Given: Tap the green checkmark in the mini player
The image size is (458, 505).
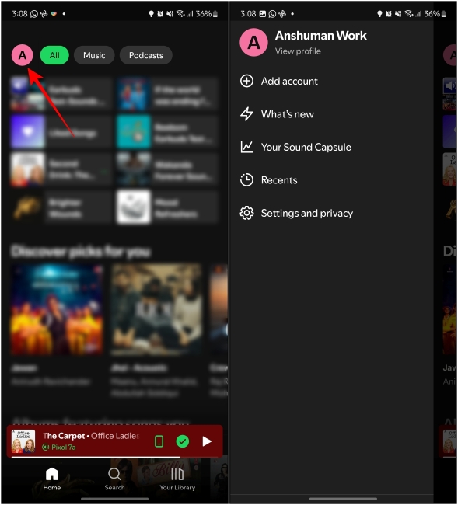Looking at the screenshot, I should coord(183,441).
